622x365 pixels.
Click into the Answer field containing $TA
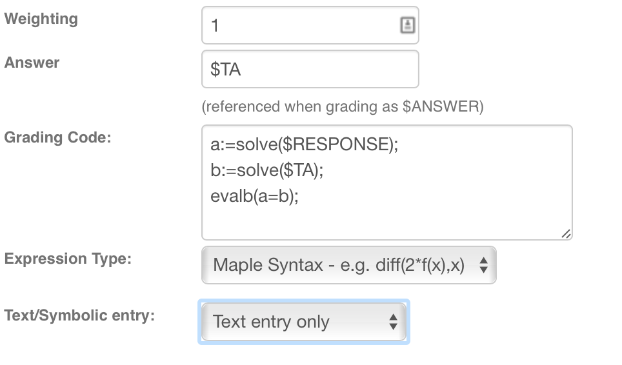pyautogui.click(x=310, y=69)
